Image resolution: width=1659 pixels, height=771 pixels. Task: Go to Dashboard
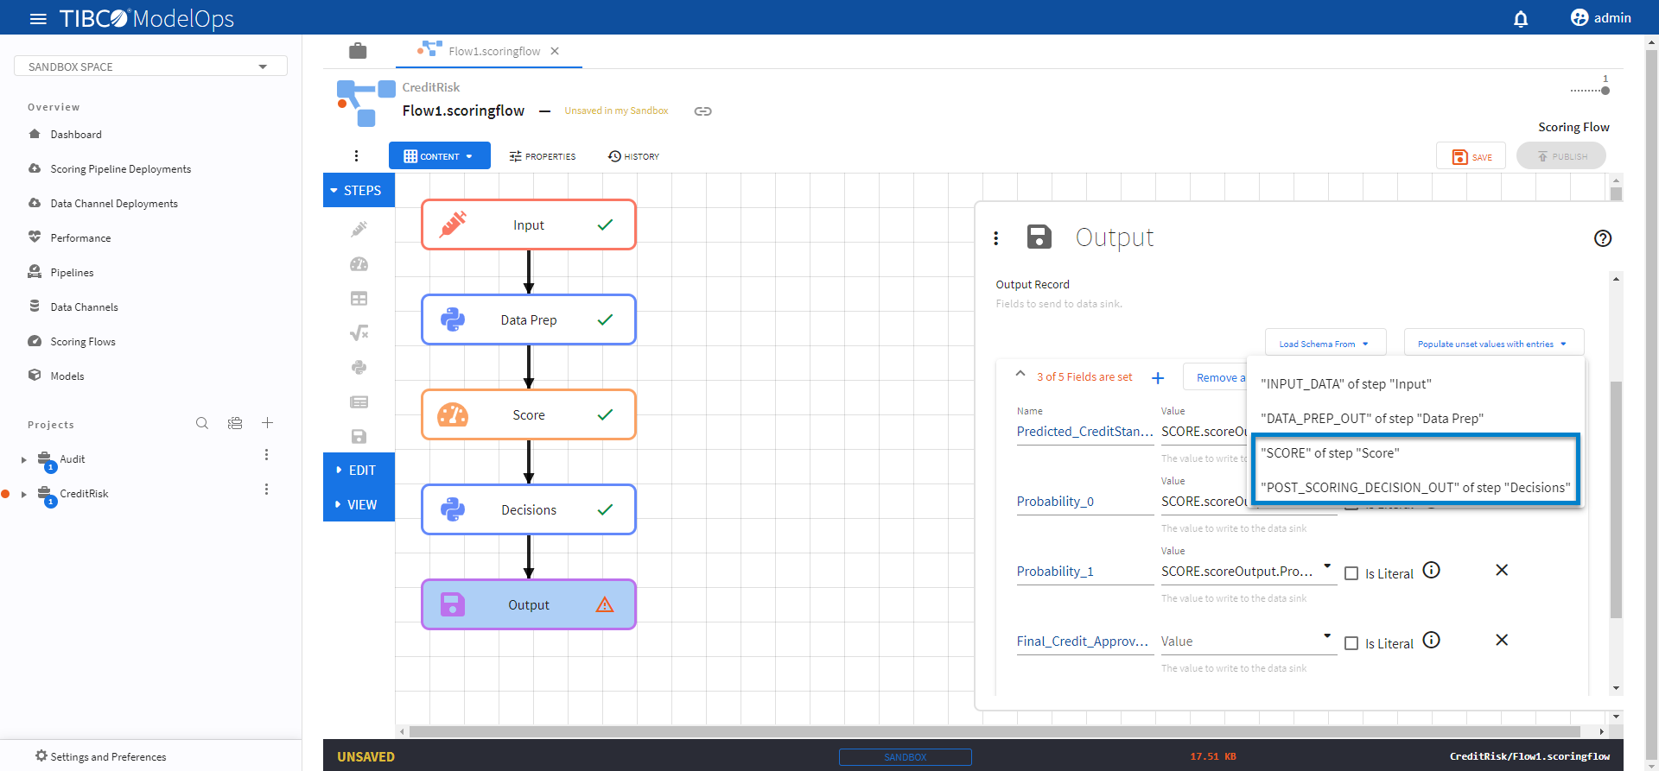coord(76,135)
